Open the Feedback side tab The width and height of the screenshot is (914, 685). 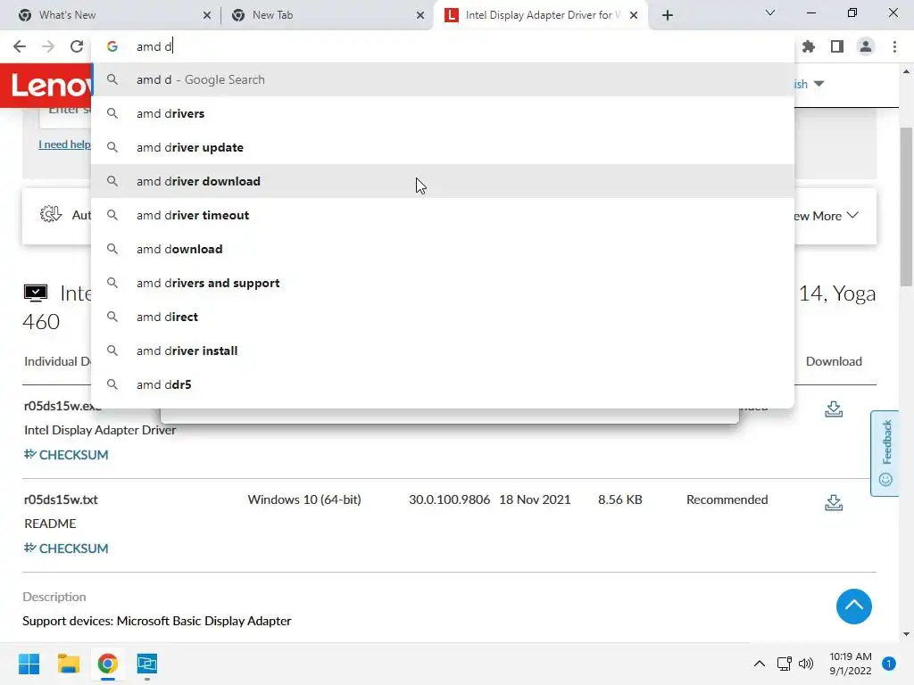pos(885,453)
